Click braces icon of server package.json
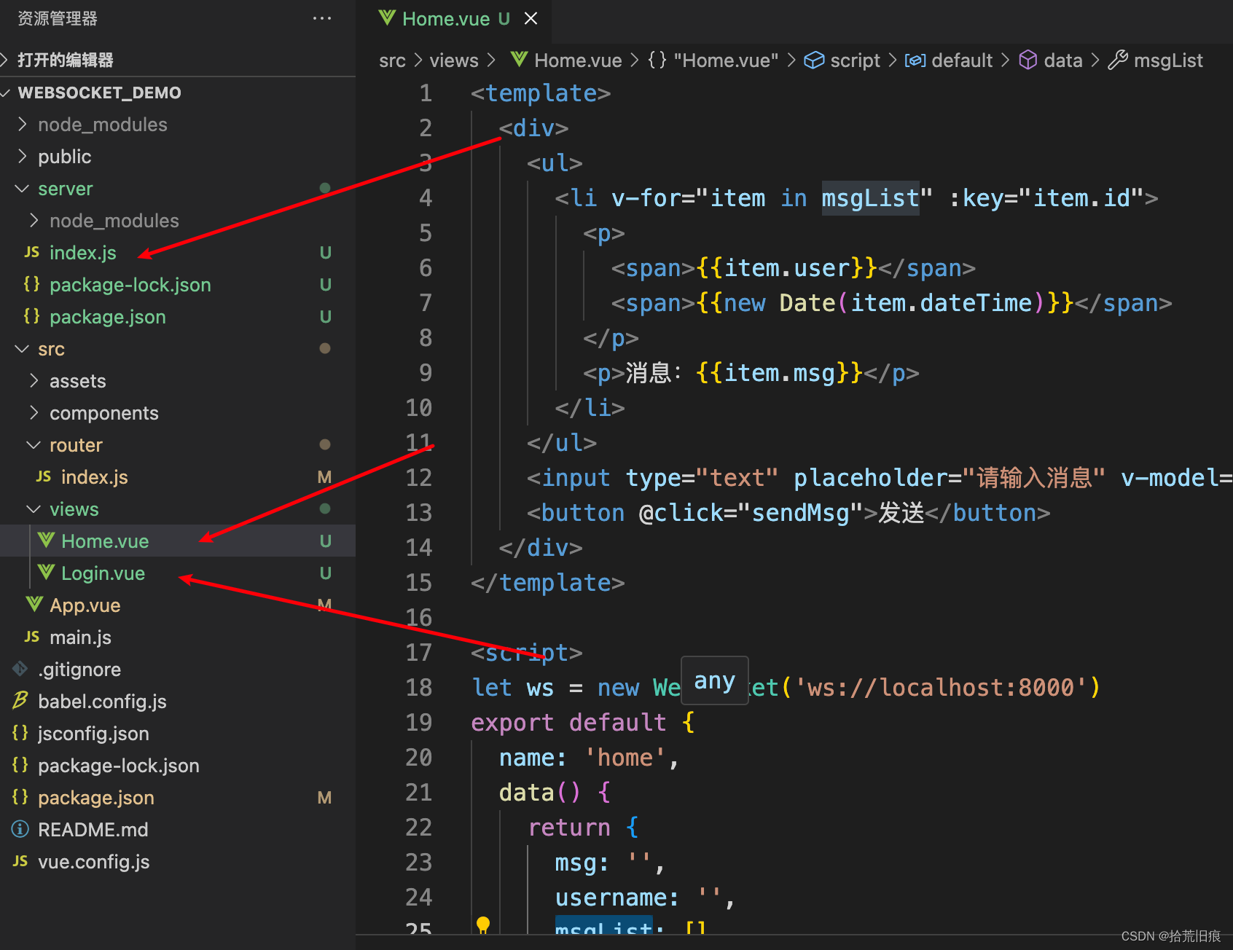Screen dimensions: 1233x950 (x=31, y=316)
